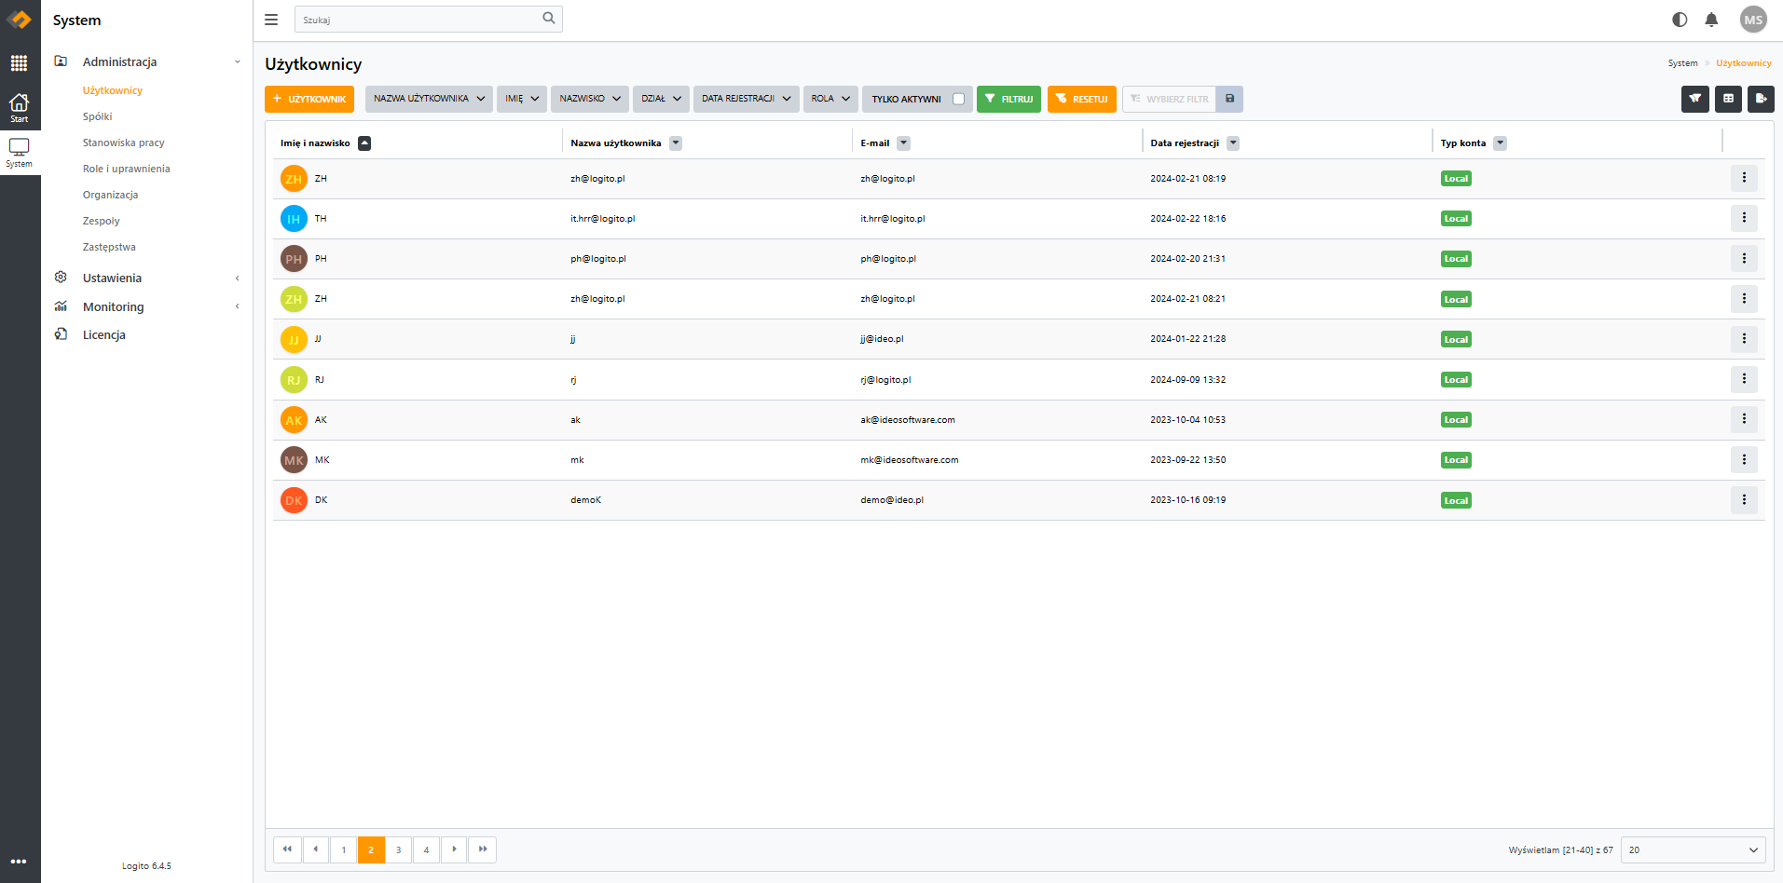Screen dimensions: 1783x883
Task: Open row actions menu for ph@logito.pl
Action: (1744, 258)
